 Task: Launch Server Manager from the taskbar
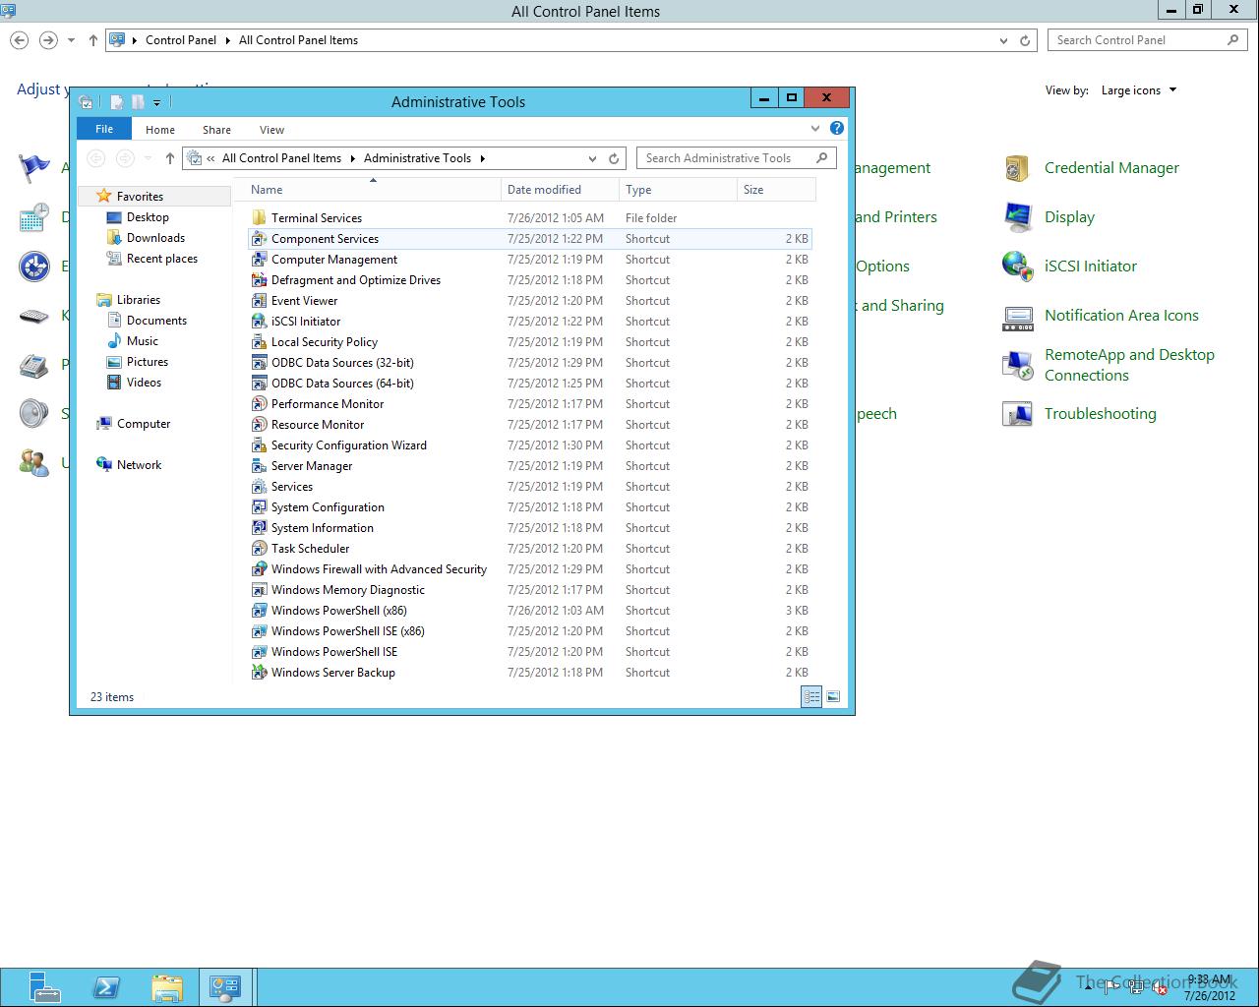tap(44, 987)
